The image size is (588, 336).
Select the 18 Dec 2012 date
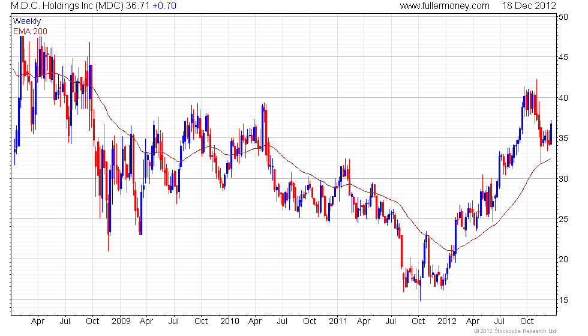pos(529,5)
